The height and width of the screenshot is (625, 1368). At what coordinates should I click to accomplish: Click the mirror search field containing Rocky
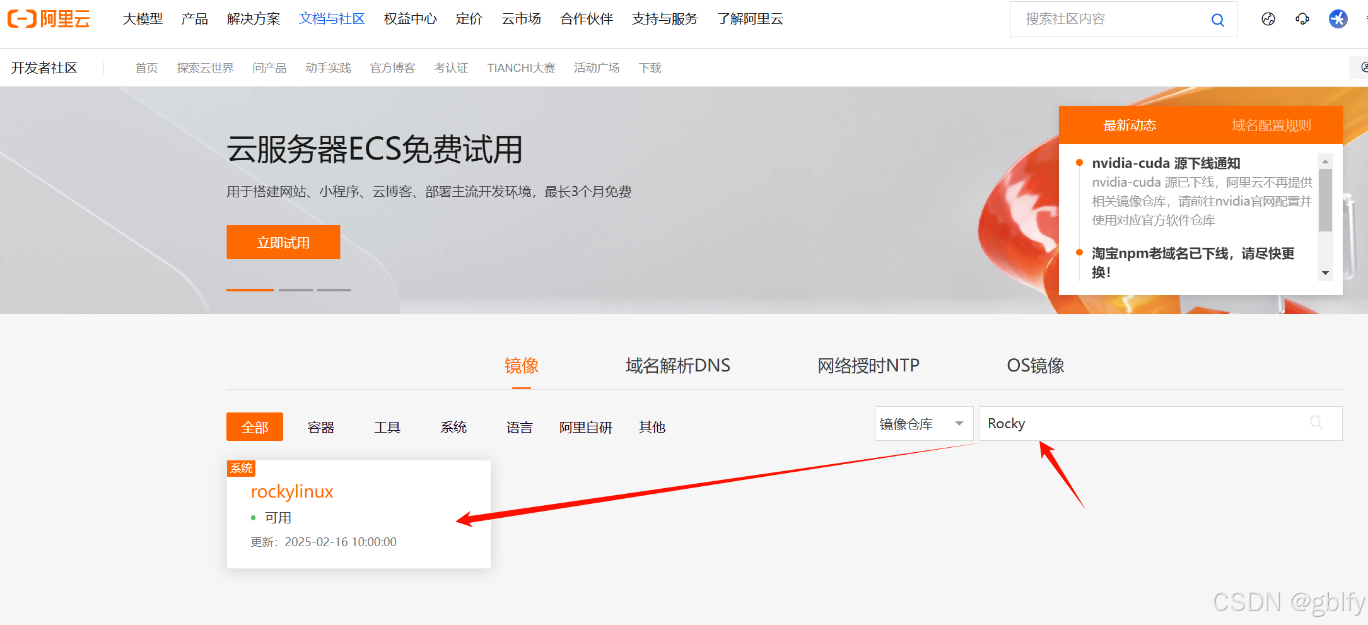coord(1160,423)
